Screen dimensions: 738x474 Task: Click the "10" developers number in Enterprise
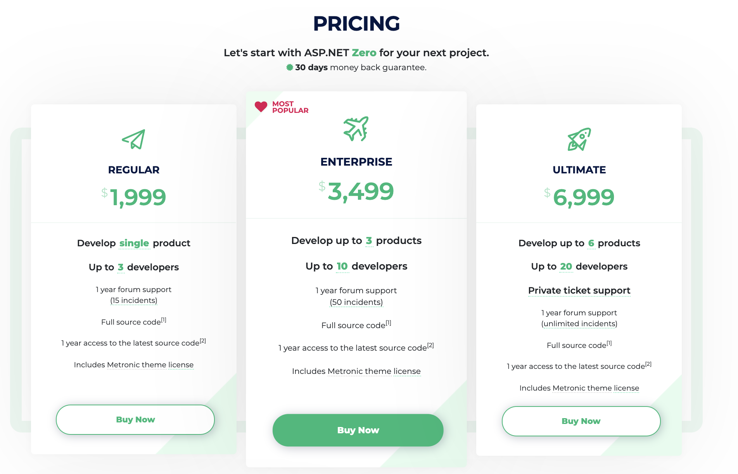pos(342,266)
